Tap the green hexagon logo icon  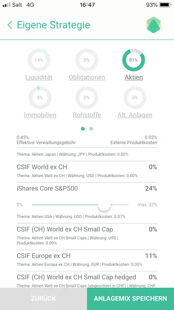pyautogui.click(x=154, y=25)
